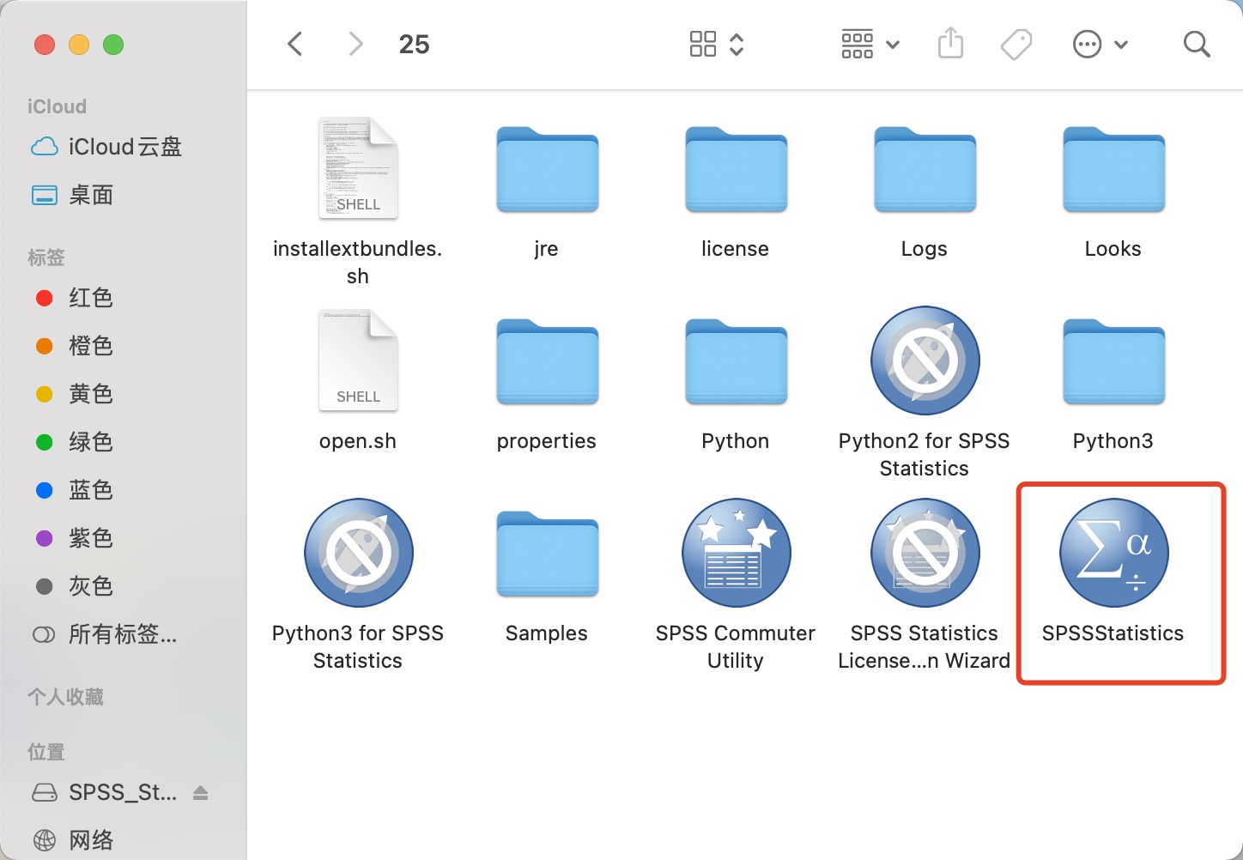
Task: Zoom window with the green button
Action: click(x=113, y=44)
